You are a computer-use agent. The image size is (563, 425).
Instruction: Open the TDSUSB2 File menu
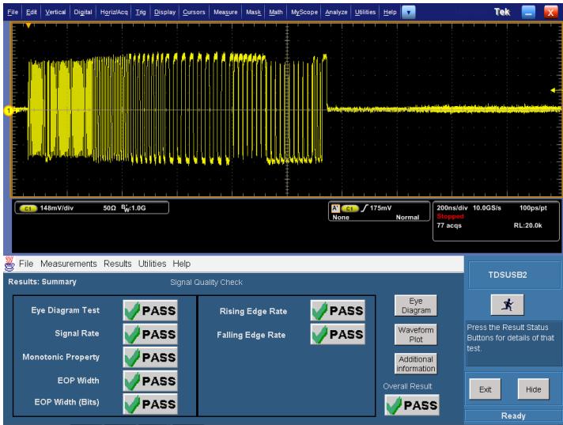pyautogui.click(x=26, y=264)
